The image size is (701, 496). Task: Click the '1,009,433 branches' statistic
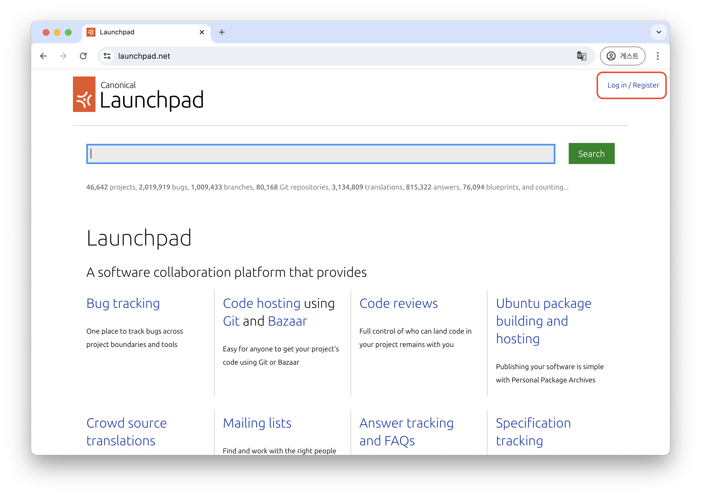(x=222, y=187)
